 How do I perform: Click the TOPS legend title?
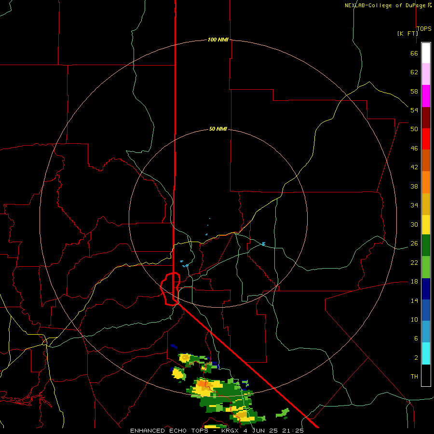(424, 29)
